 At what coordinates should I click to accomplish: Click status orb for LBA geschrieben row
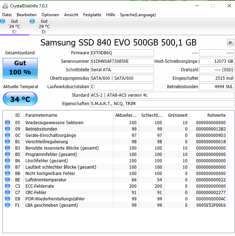tap(7, 205)
